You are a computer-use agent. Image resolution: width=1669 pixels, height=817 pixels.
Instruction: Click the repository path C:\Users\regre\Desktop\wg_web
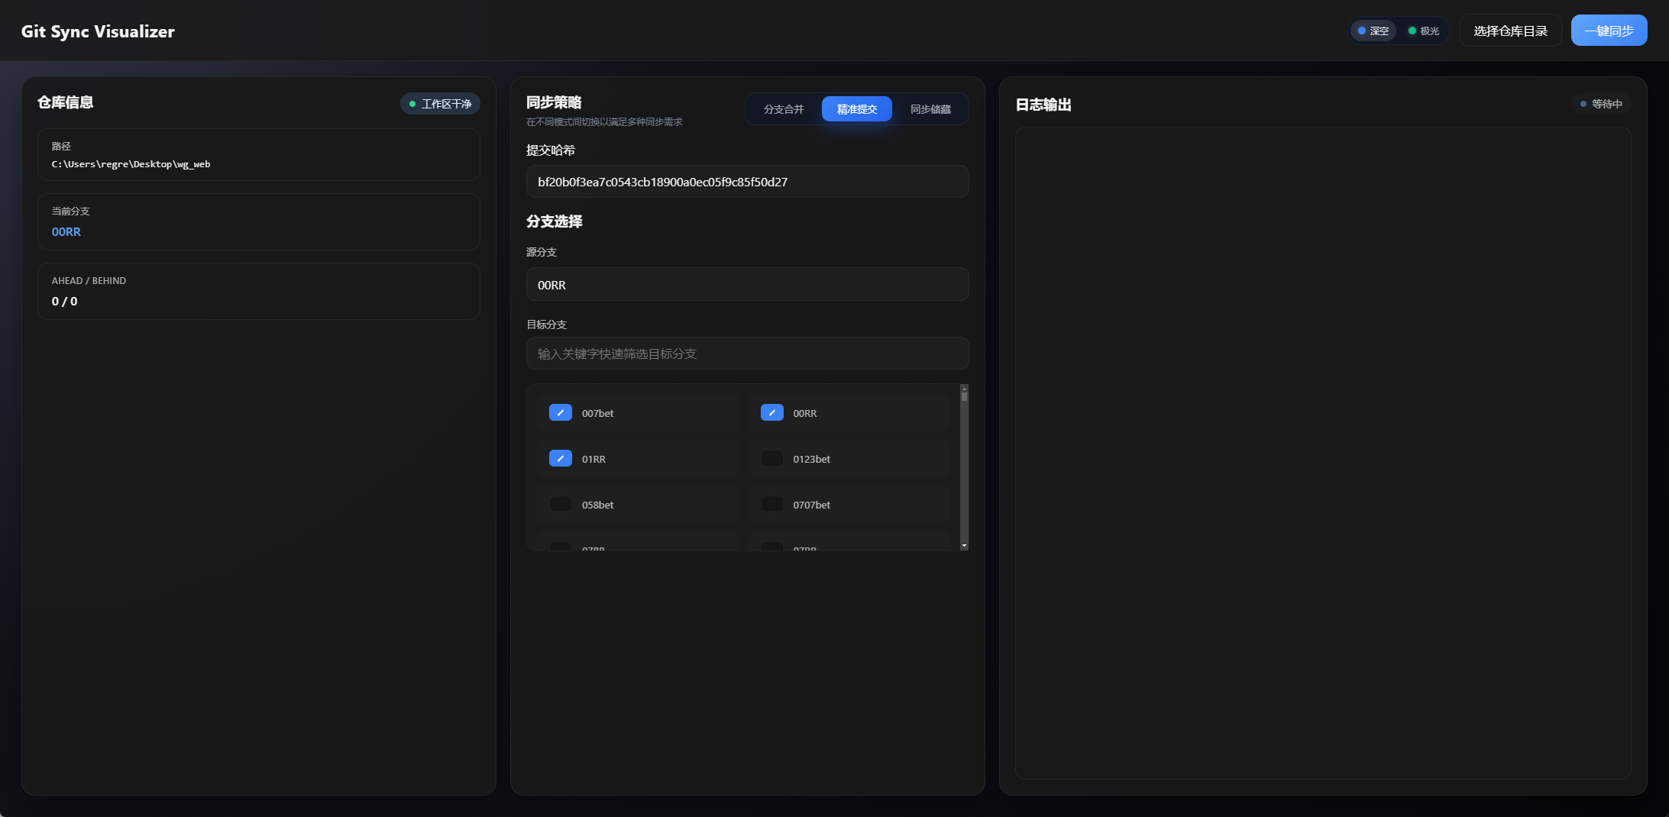point(131,164)
